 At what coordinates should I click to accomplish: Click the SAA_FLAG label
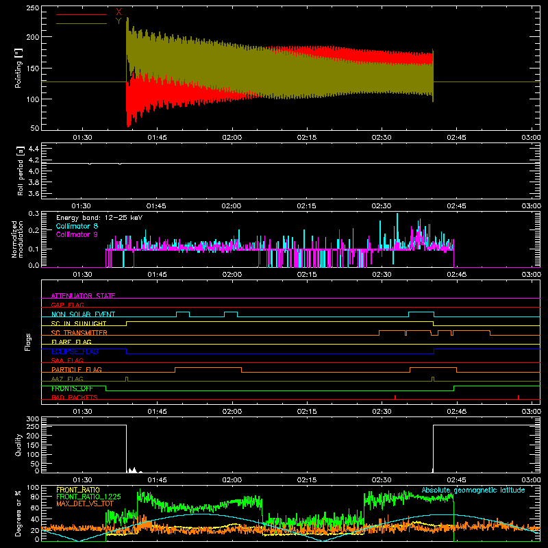(x=67, y=360)
